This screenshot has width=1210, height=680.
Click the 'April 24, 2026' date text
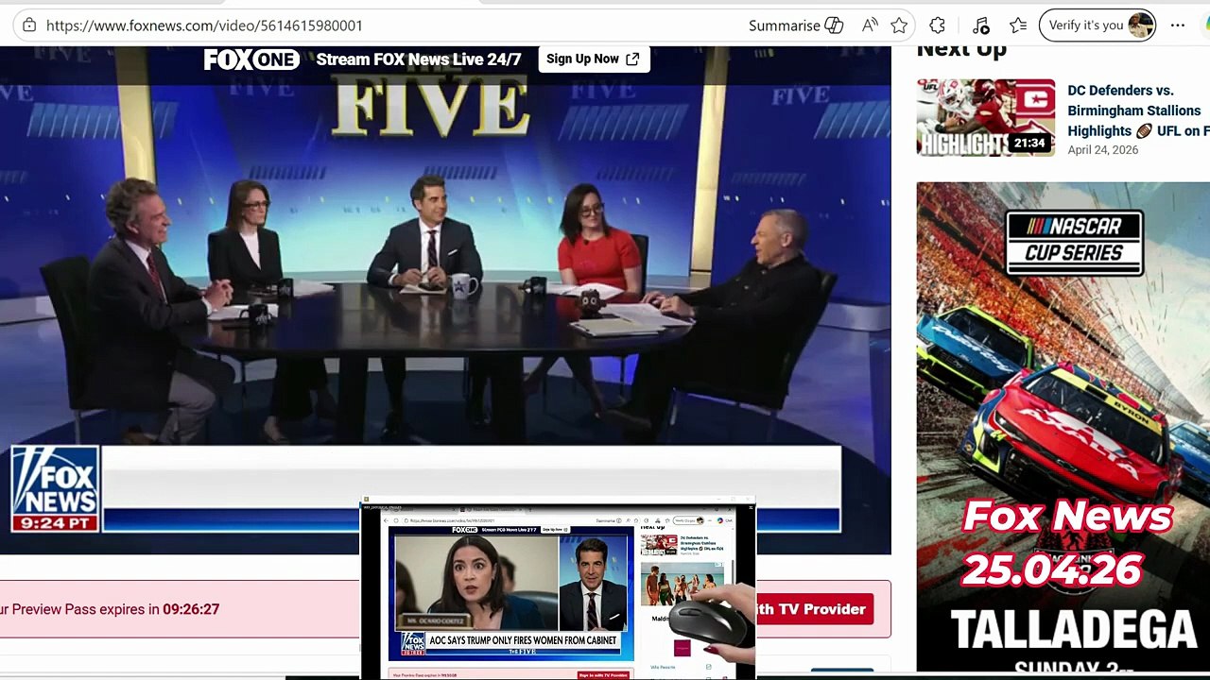[x=1102, y=150]
